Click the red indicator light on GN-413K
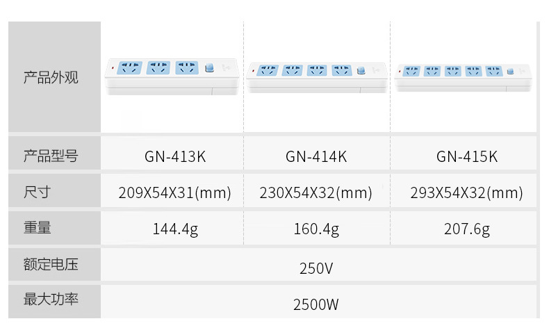 (x=112, y=68)
